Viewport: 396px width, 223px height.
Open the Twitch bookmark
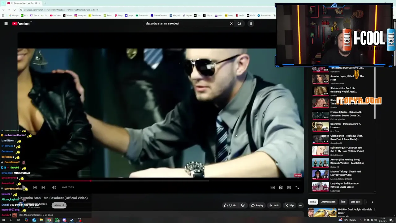(x=34, y=15)
